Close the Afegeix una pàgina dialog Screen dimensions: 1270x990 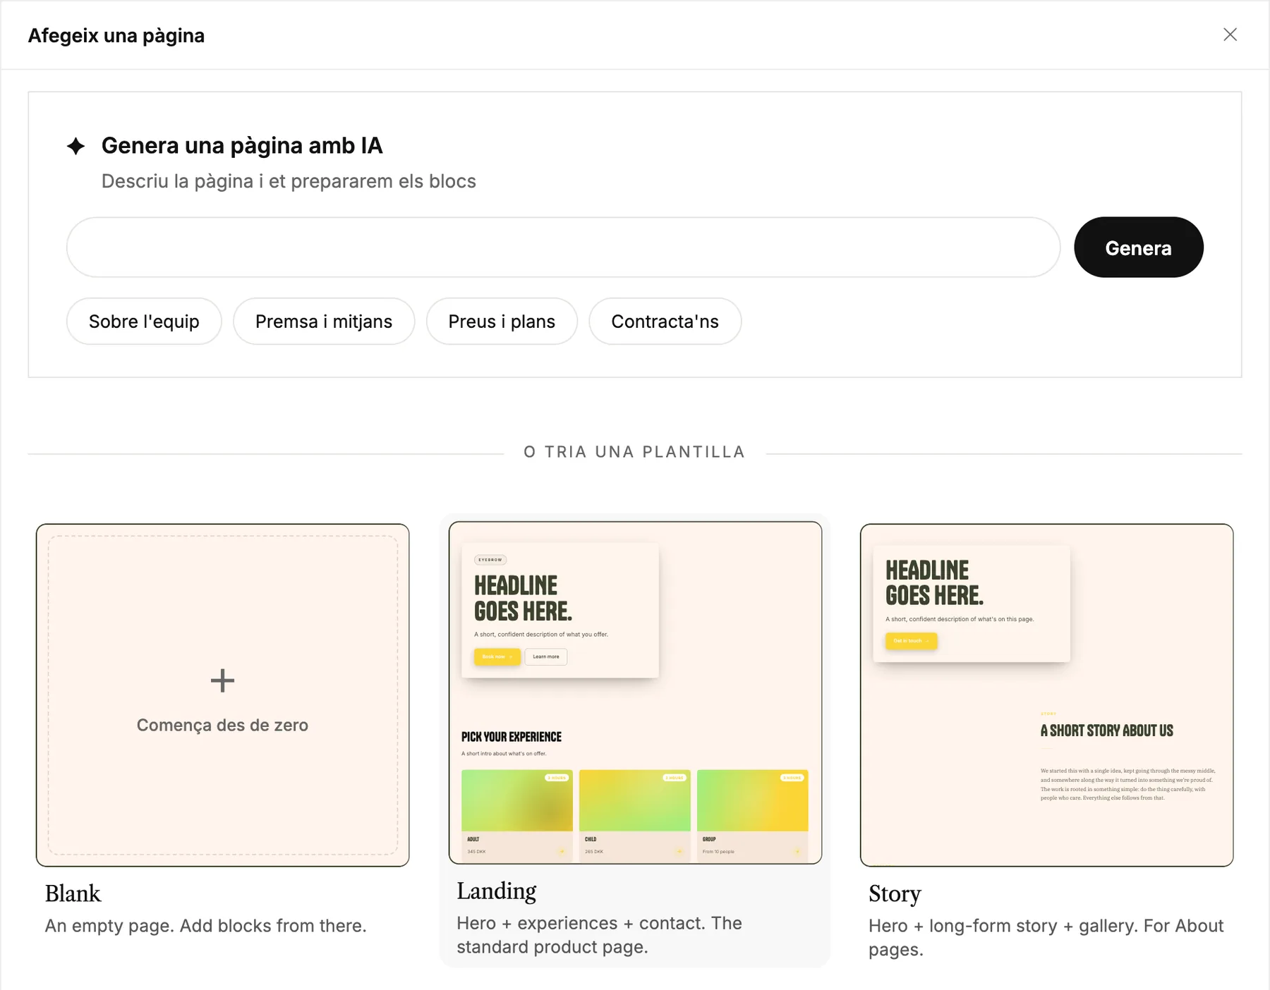click(1230, 35)
